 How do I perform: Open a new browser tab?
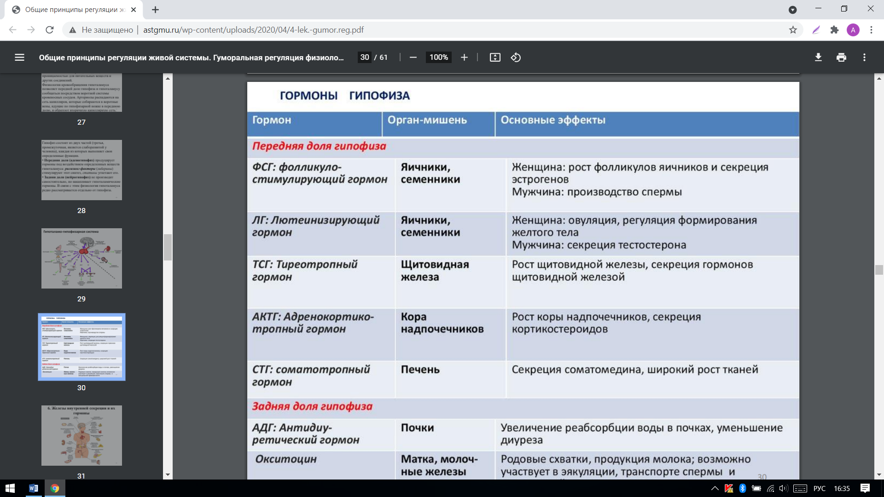pos(155,10)
